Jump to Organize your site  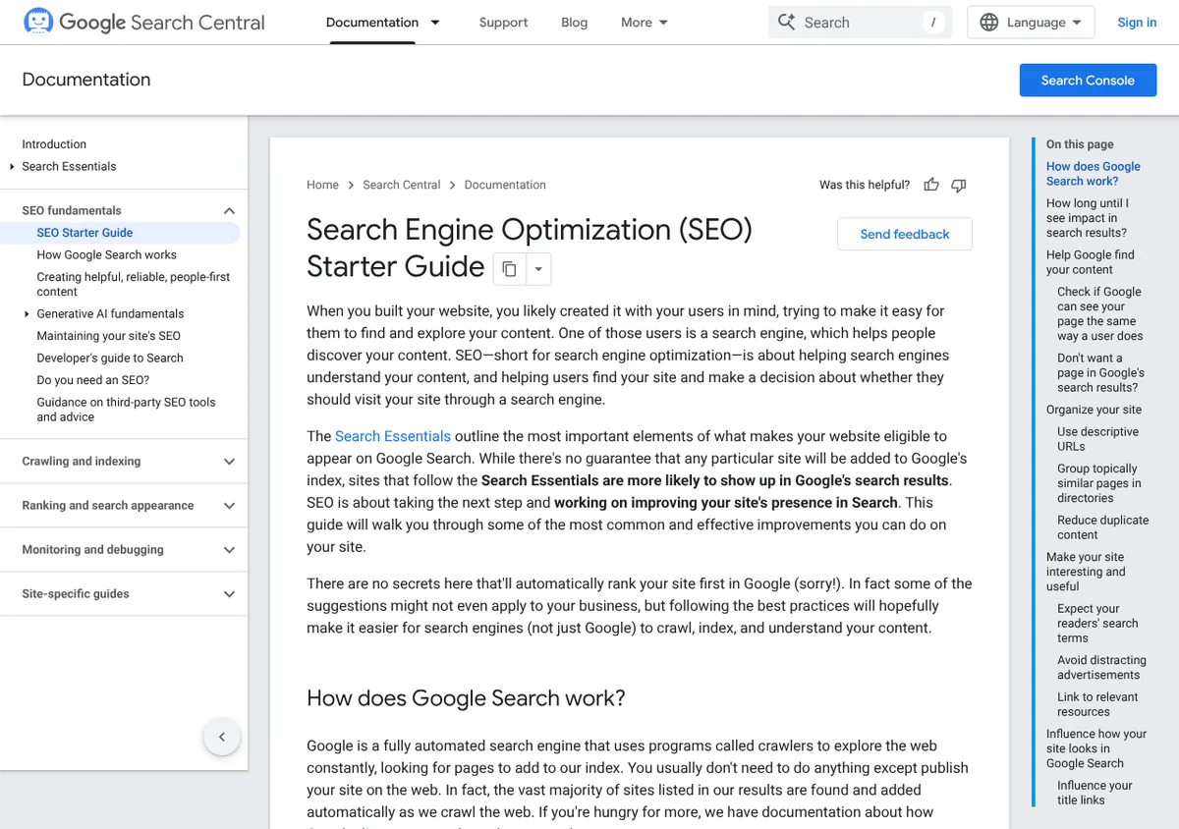pos(1094,410)
